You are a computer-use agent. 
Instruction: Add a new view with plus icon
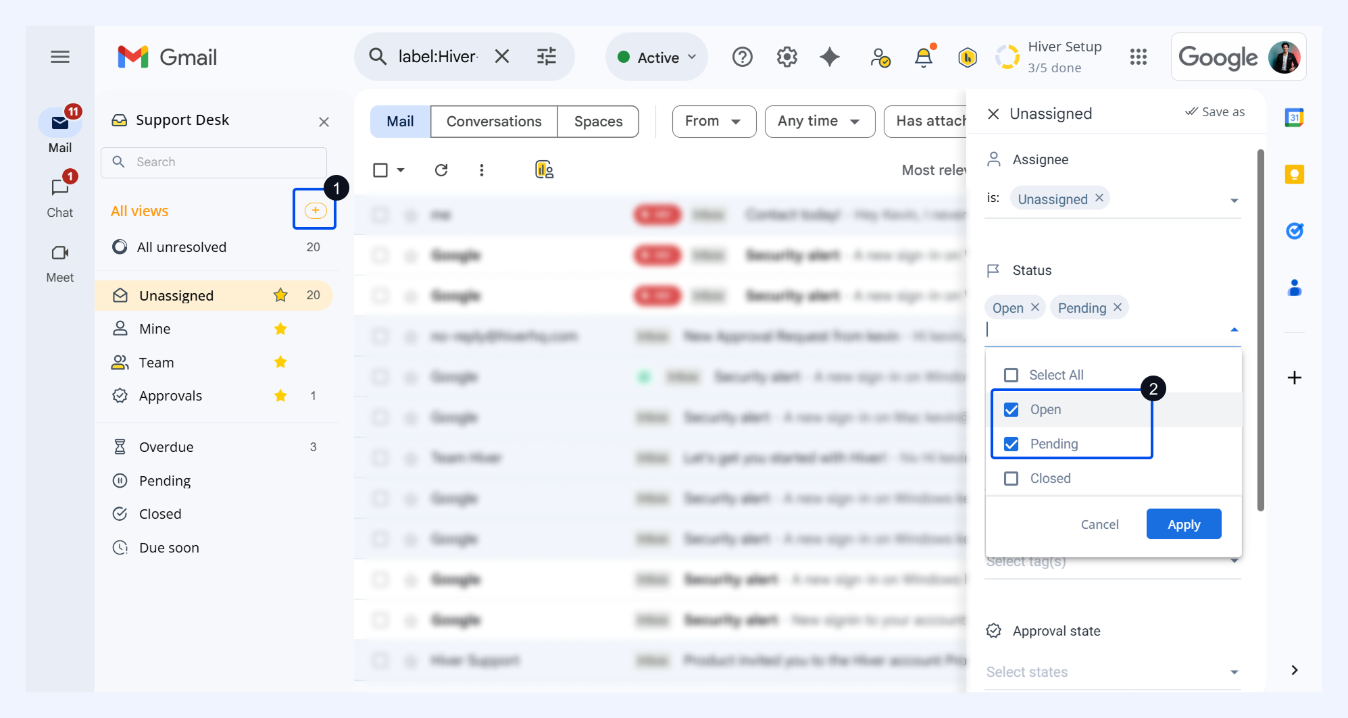click(x=316, y=211)
